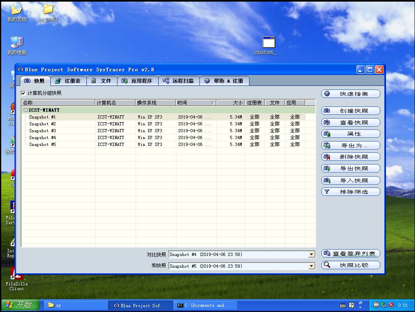Click the red security shield tray icon
The width and height of the screenshot is (415, 312).
(x=391, y=305)
